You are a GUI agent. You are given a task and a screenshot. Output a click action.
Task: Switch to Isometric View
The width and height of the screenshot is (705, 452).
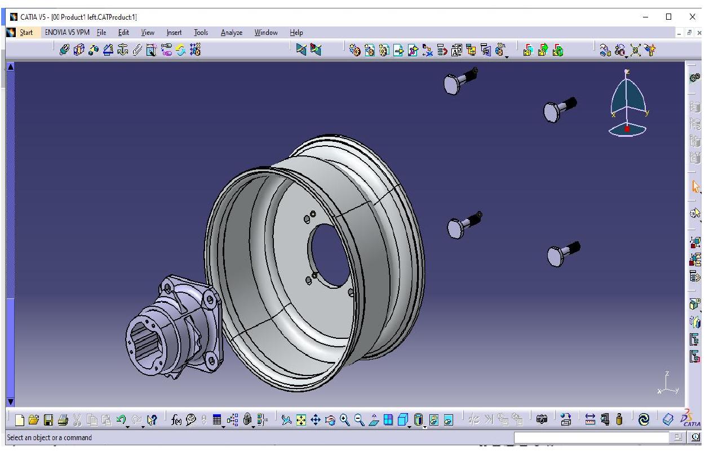point(403,419)
